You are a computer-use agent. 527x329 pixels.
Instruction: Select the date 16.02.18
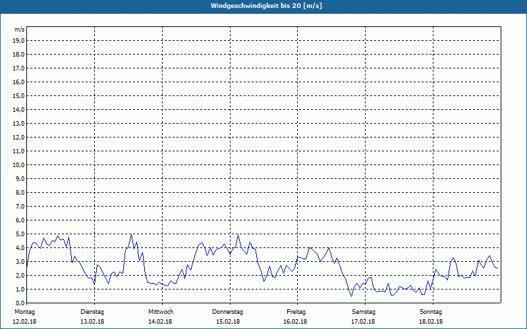[x=295, y=322]
